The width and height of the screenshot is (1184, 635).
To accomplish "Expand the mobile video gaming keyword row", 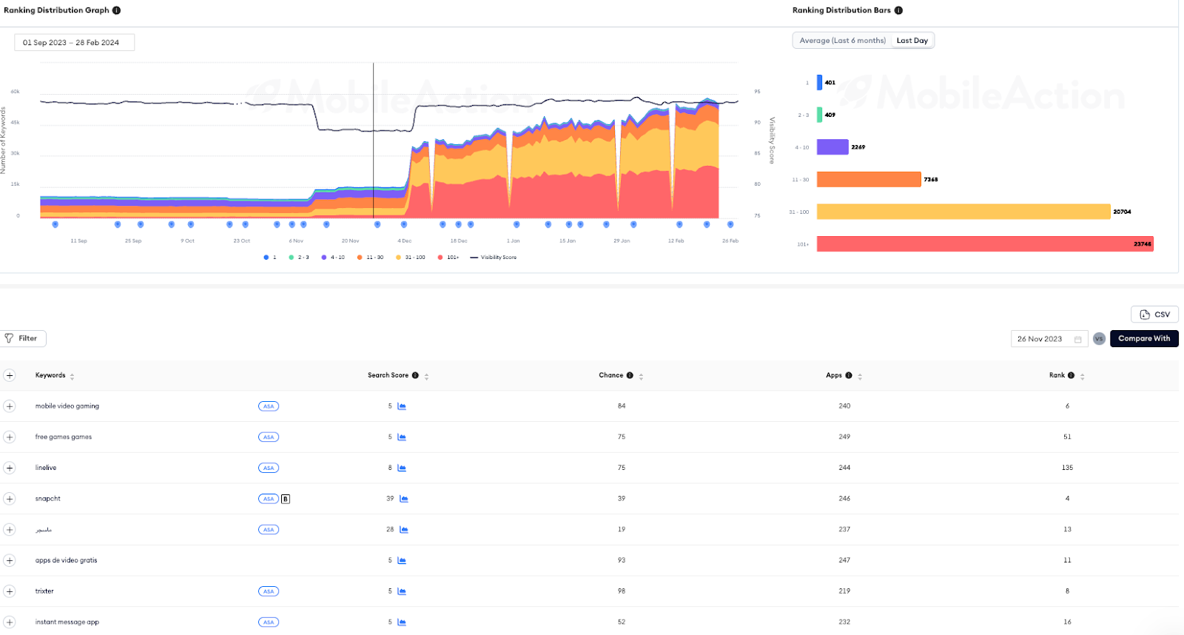I will tap(10, 406).
